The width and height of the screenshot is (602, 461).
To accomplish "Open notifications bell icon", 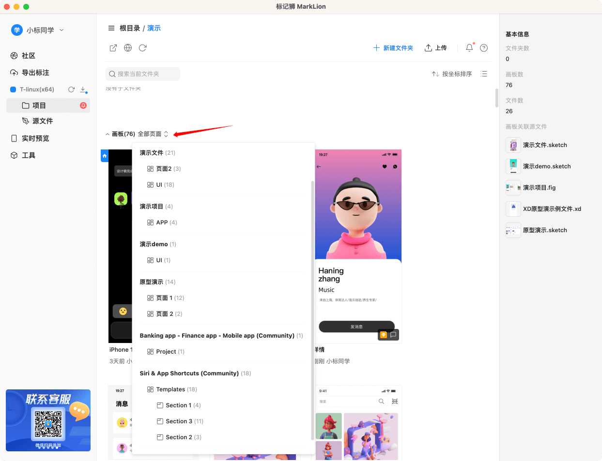I will 469,48.
